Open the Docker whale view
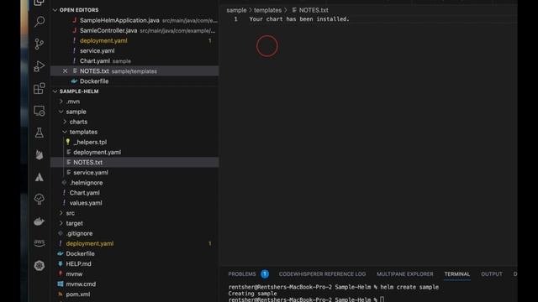Screen dimensions: 538x302 coord(40,221)
